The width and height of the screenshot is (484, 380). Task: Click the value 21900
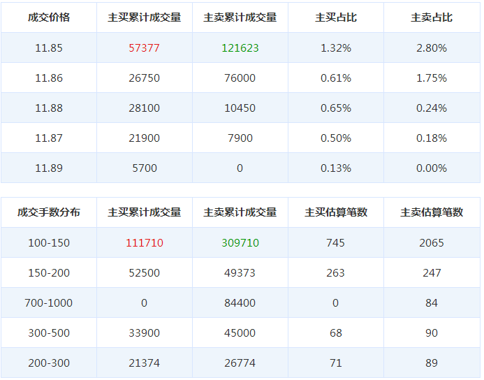tap(144, 138)
